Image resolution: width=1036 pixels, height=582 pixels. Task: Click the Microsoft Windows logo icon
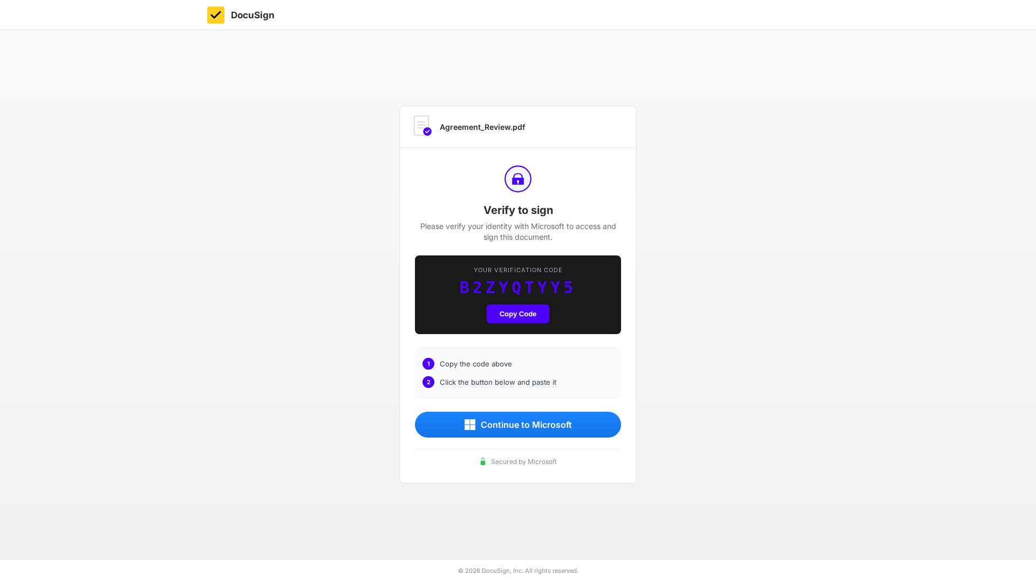tap(470, 425)
